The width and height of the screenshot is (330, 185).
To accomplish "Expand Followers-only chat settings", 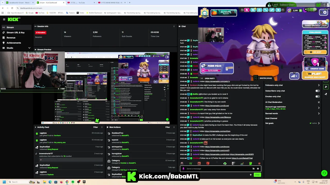I will click(319, 85).
